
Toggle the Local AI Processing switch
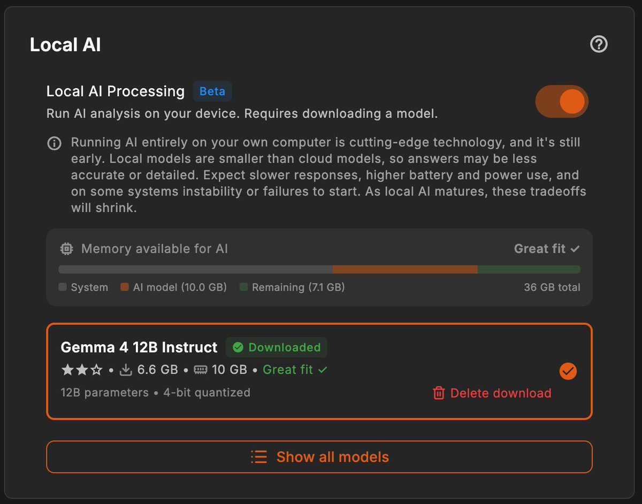[562, 101]
